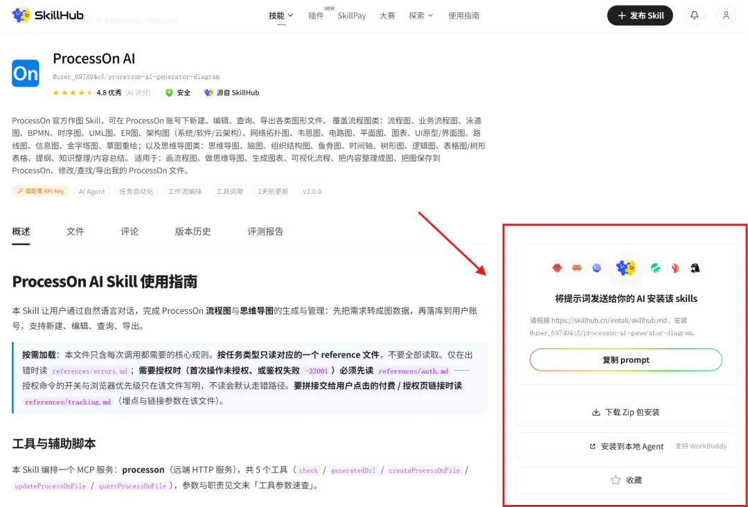Switch to the 概述 tab
This screenshot has width=748, height=507.
pos(21,231)
